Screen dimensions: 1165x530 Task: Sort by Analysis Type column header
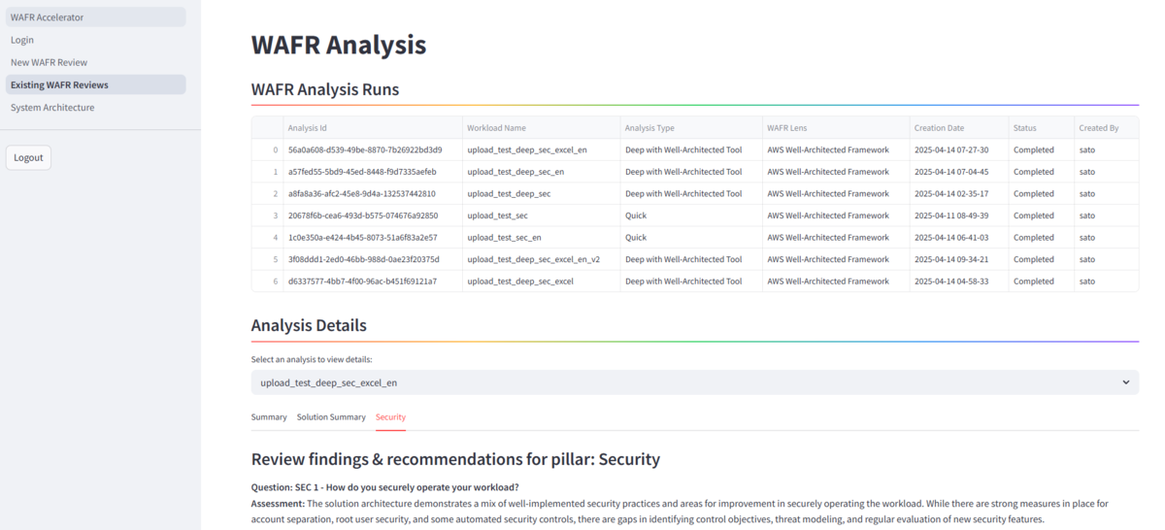[x=691, y=128]
